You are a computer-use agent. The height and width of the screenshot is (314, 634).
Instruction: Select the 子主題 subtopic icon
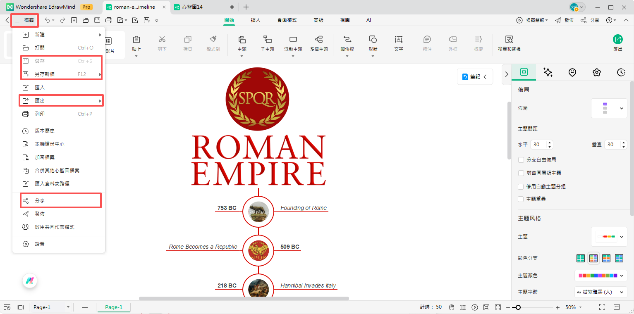pos(267,40)
